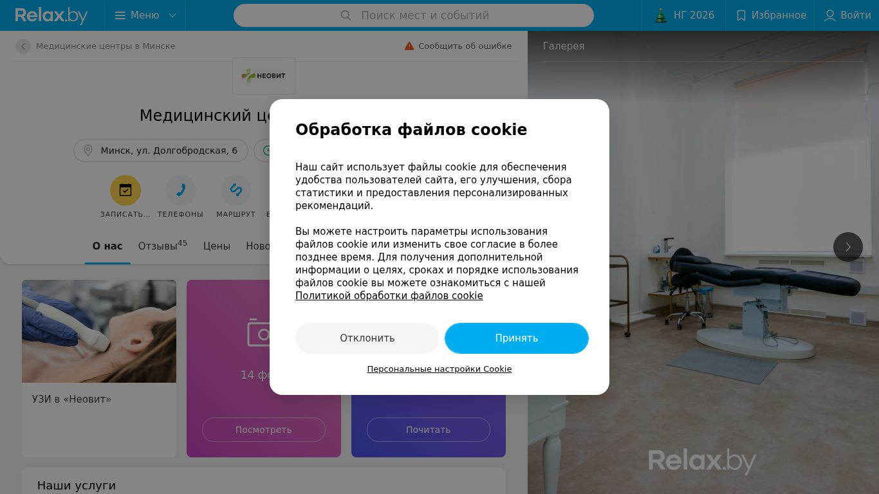Click Войти to sign in
Screen dimensions: 879x494
coord(847,15)
